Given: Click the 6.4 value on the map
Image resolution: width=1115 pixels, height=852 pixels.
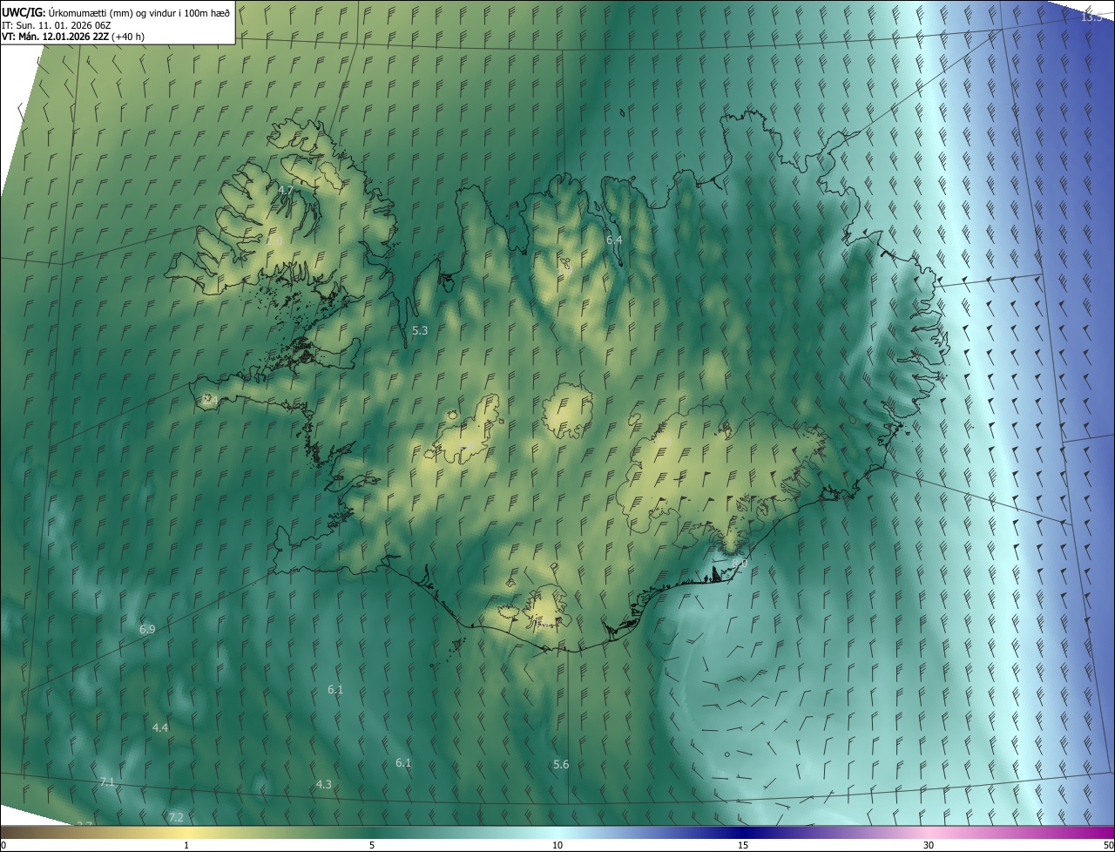Looking at the screenshot, I should pyautogui.click(x=614, y=240).
